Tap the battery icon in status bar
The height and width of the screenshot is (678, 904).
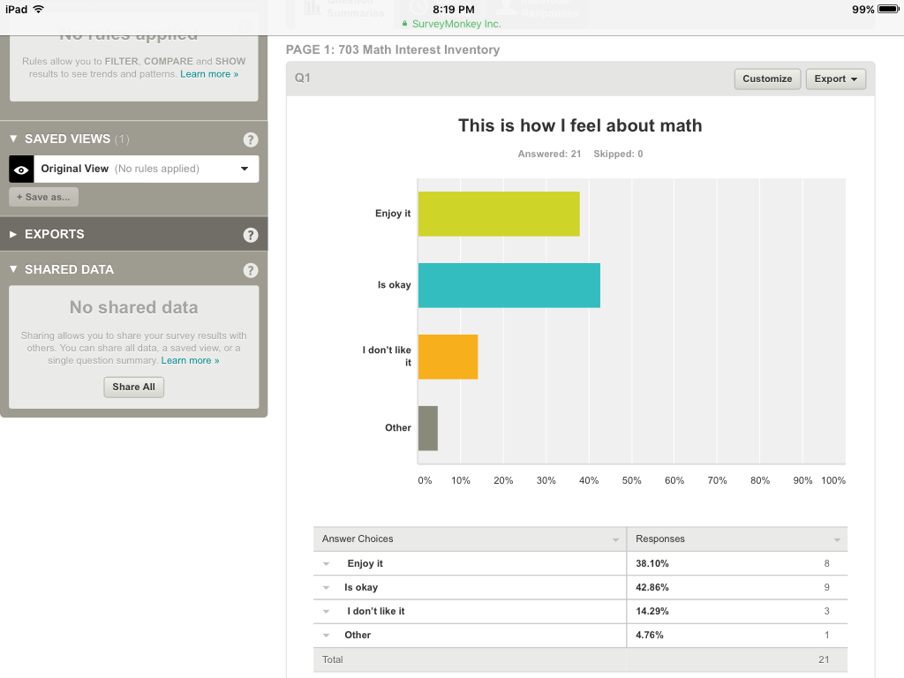click(888, 9)
